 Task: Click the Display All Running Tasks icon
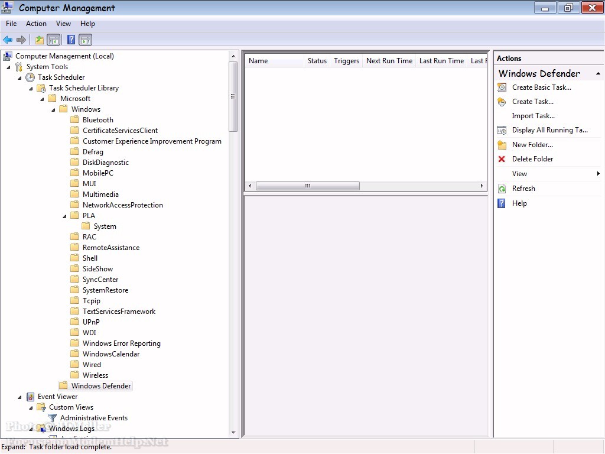point(502,130)
